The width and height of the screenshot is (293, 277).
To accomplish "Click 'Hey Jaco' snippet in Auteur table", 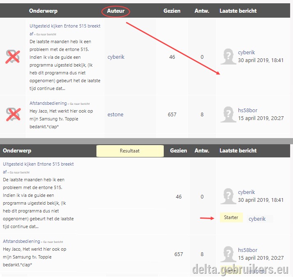I will 61,119.
